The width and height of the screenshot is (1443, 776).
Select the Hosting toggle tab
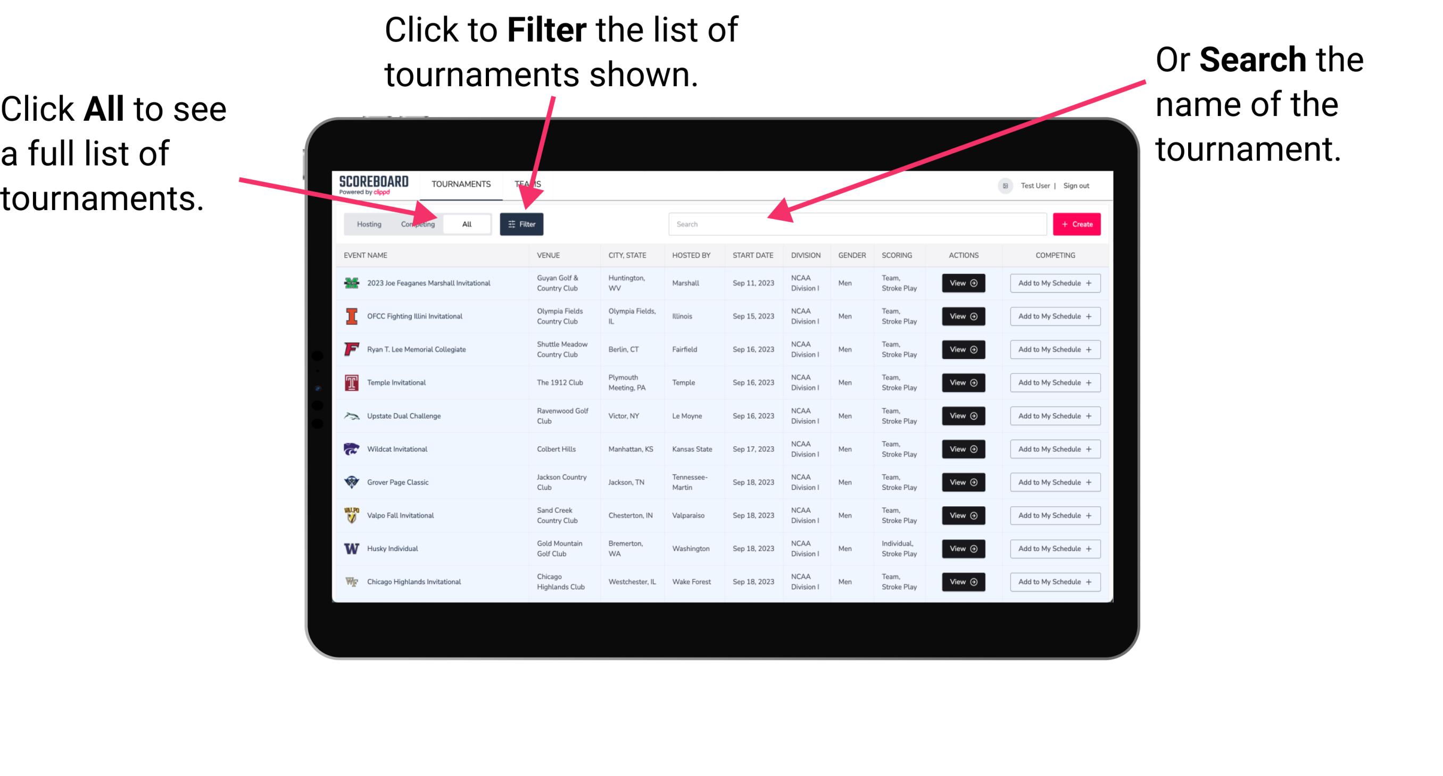368,223
